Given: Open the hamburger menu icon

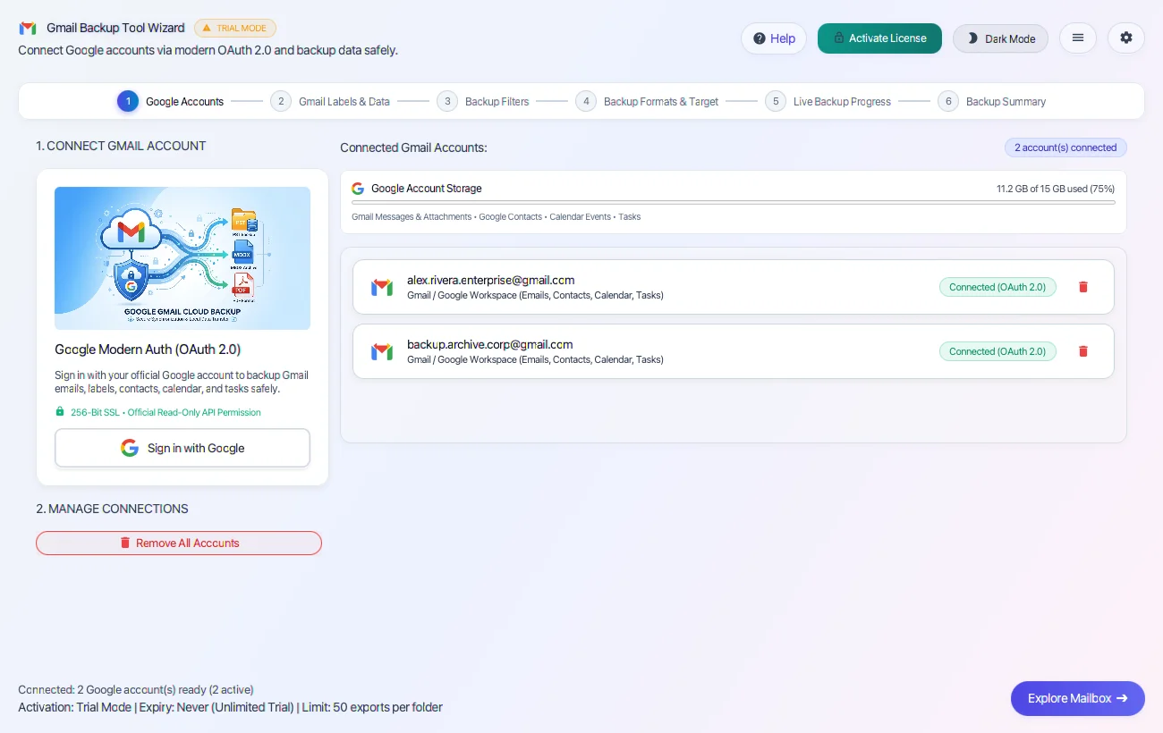Looking at the screenshot, I should [1078, 38].
